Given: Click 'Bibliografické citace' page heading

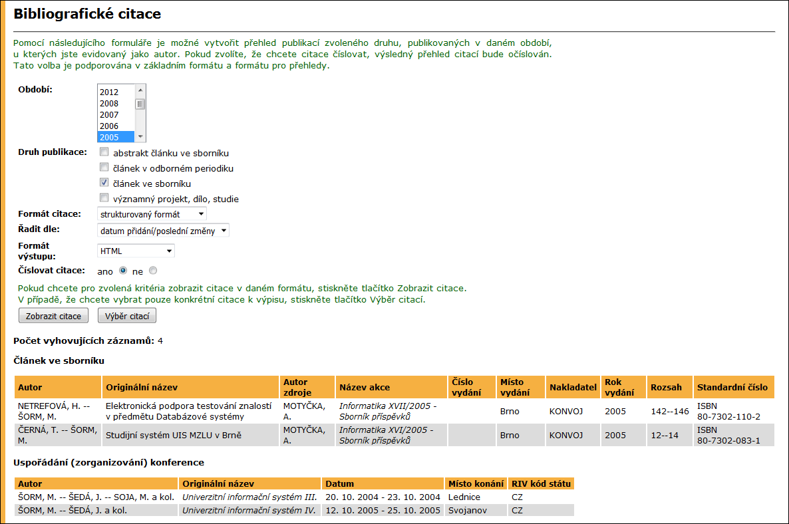Looking at the screenshot, I should click(87, 14).
